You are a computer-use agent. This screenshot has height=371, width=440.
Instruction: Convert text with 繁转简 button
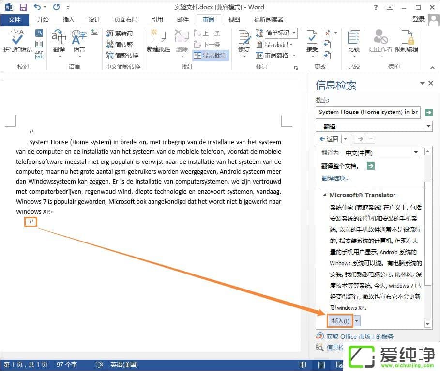[x=120, y=33]
